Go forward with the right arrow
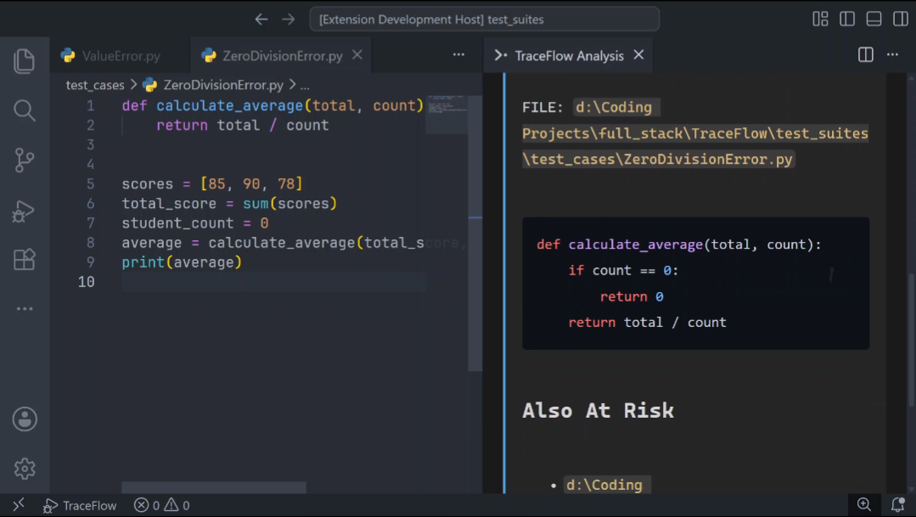The image size is (916, 517). pos(289,20)
